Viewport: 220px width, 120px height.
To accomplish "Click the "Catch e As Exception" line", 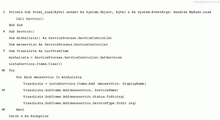I will (x=29, y=116).
